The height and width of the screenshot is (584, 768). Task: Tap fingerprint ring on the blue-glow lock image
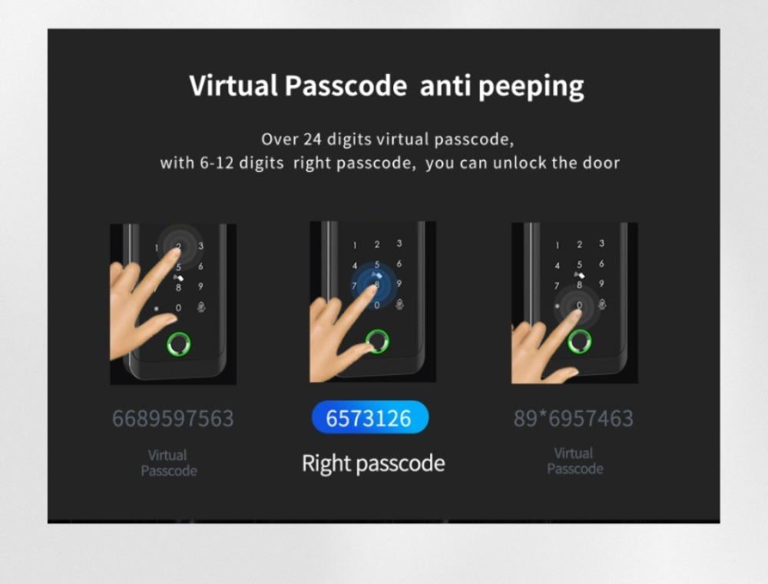pyautogui.click(x=377, y=341)
